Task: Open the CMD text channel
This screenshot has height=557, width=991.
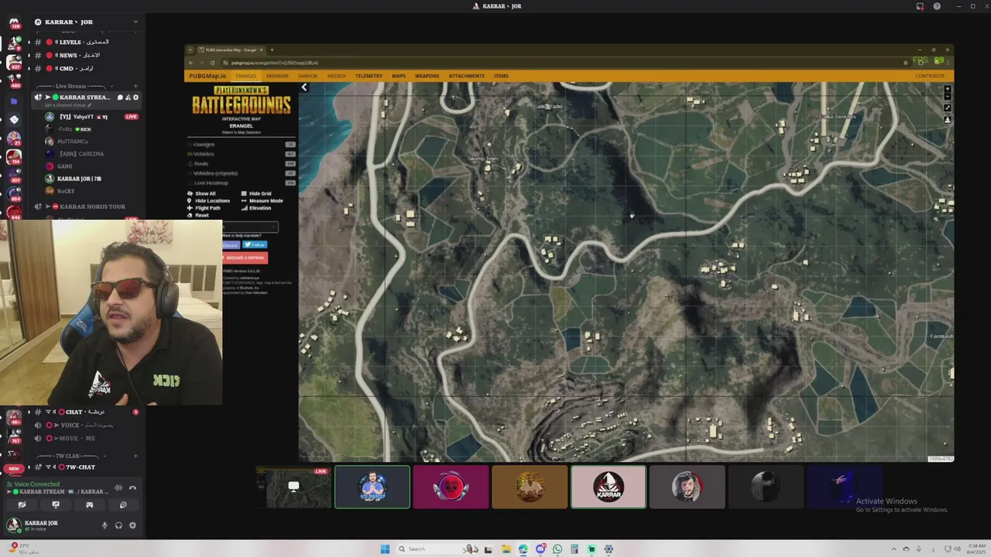Action: pyautogui.click(x=85, y=68)
